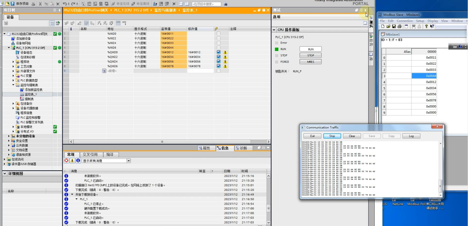Expand the PLC 变量 tree node
468x226 pixels.
pos(13,75)
